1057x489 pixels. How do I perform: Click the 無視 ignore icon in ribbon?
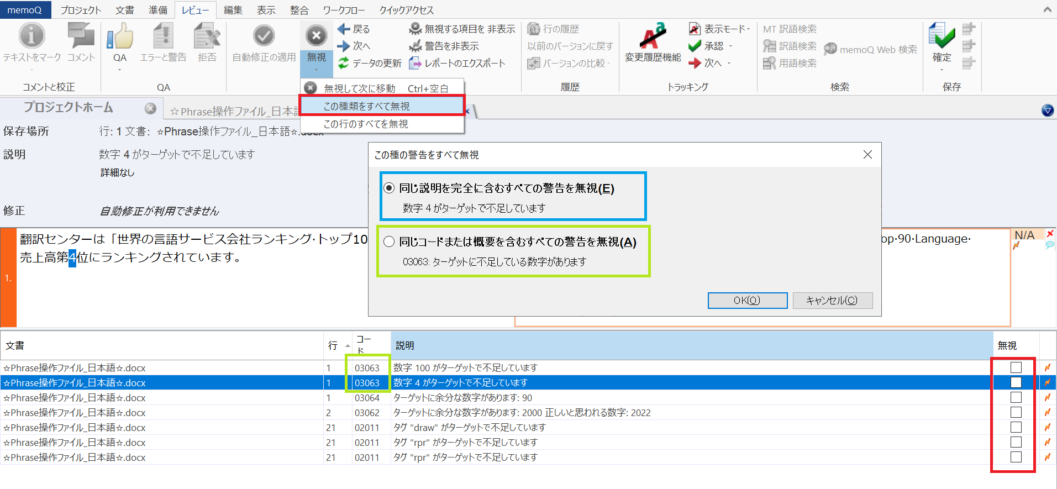pos(316,36)
